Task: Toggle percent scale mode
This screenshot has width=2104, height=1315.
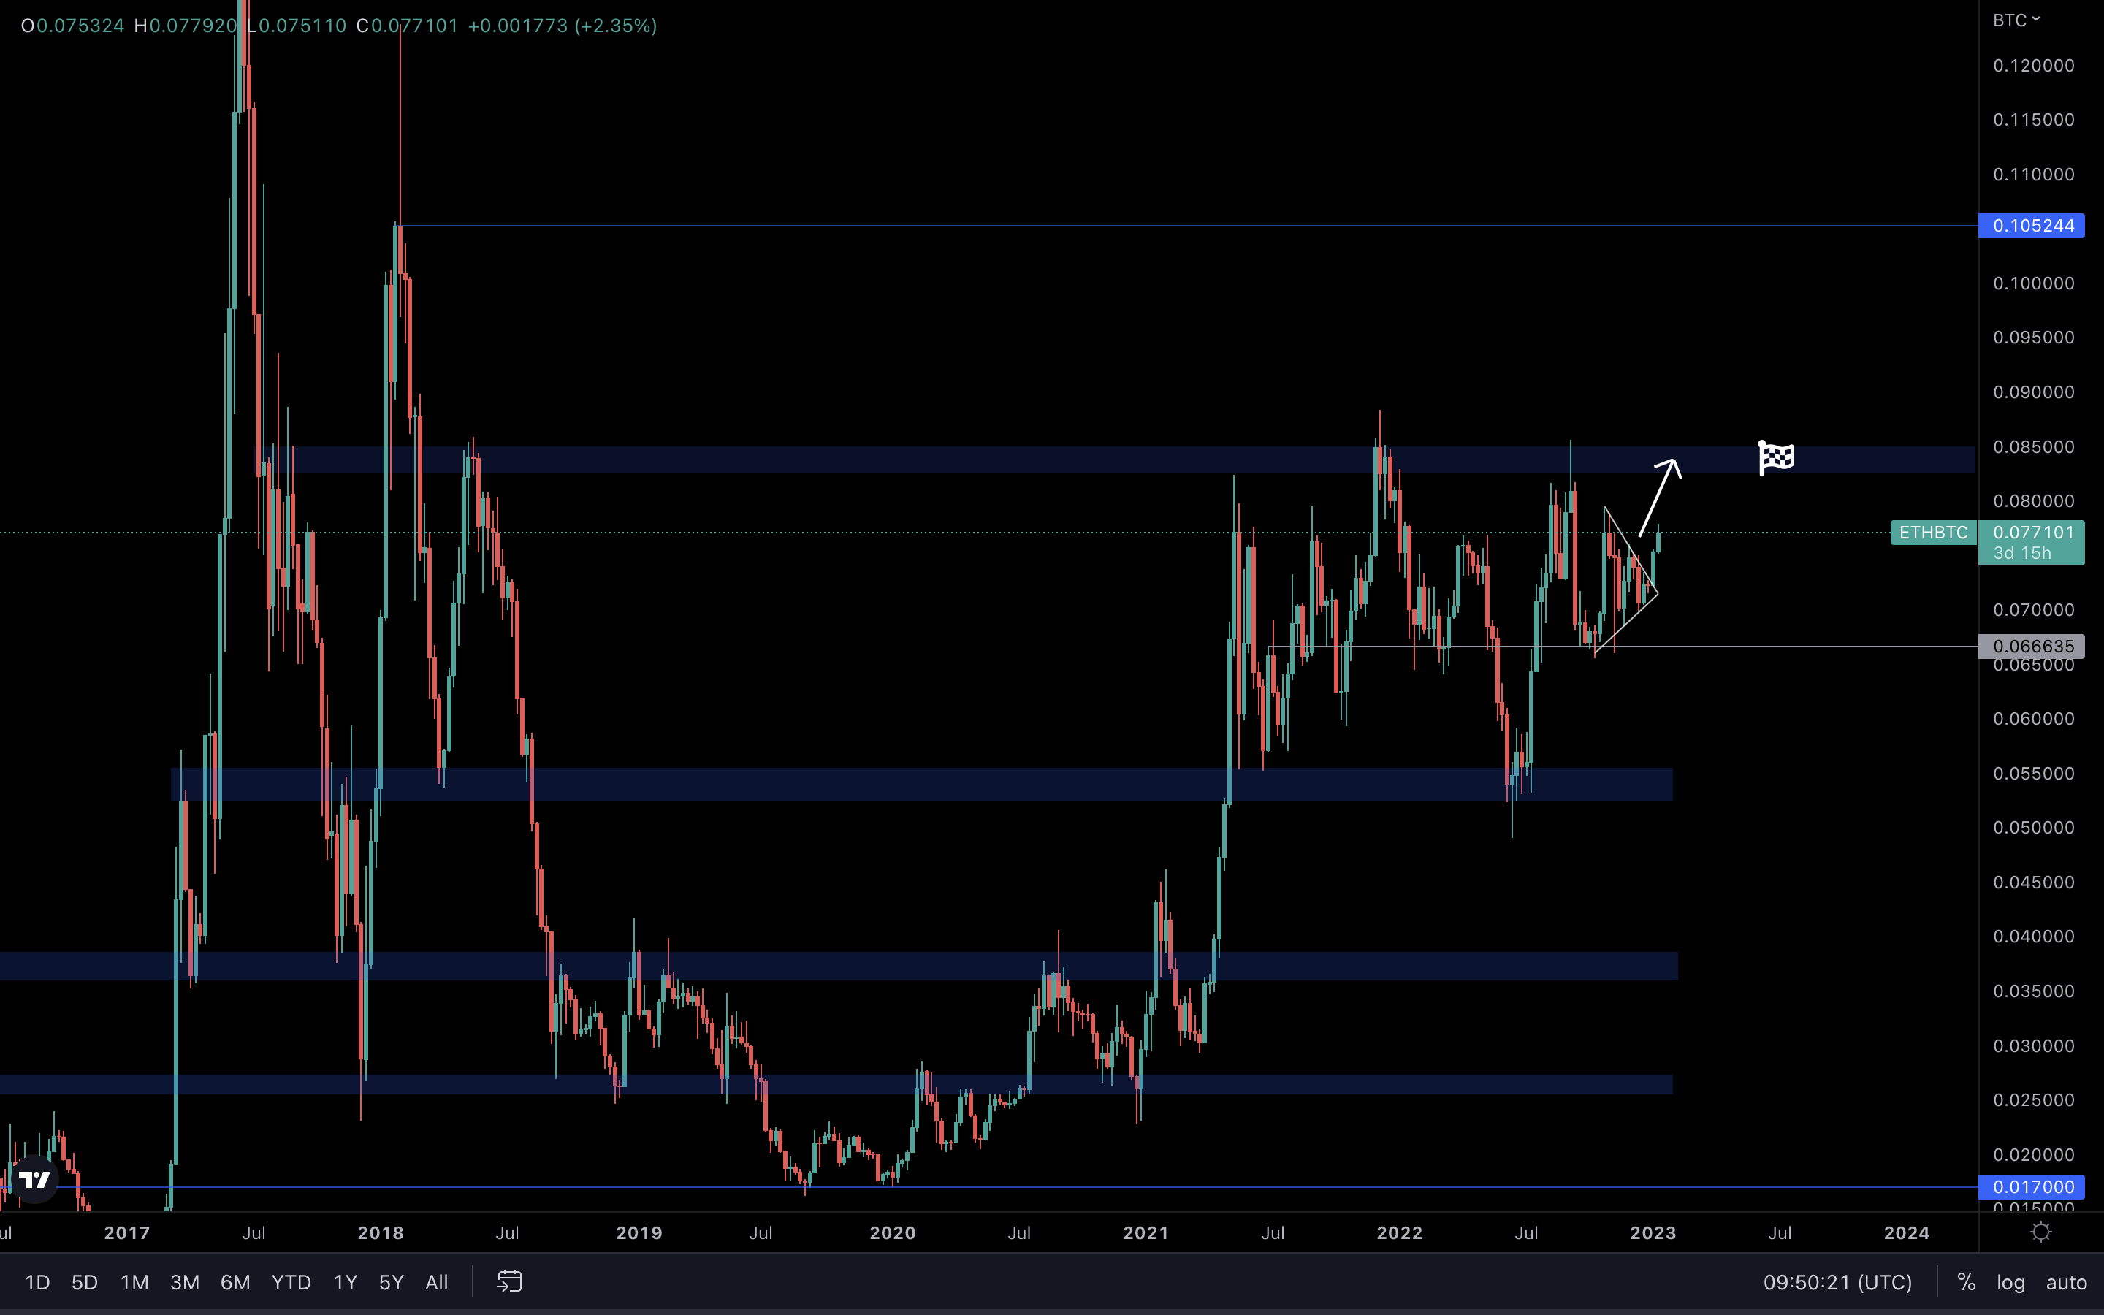Action: 1966,1282
